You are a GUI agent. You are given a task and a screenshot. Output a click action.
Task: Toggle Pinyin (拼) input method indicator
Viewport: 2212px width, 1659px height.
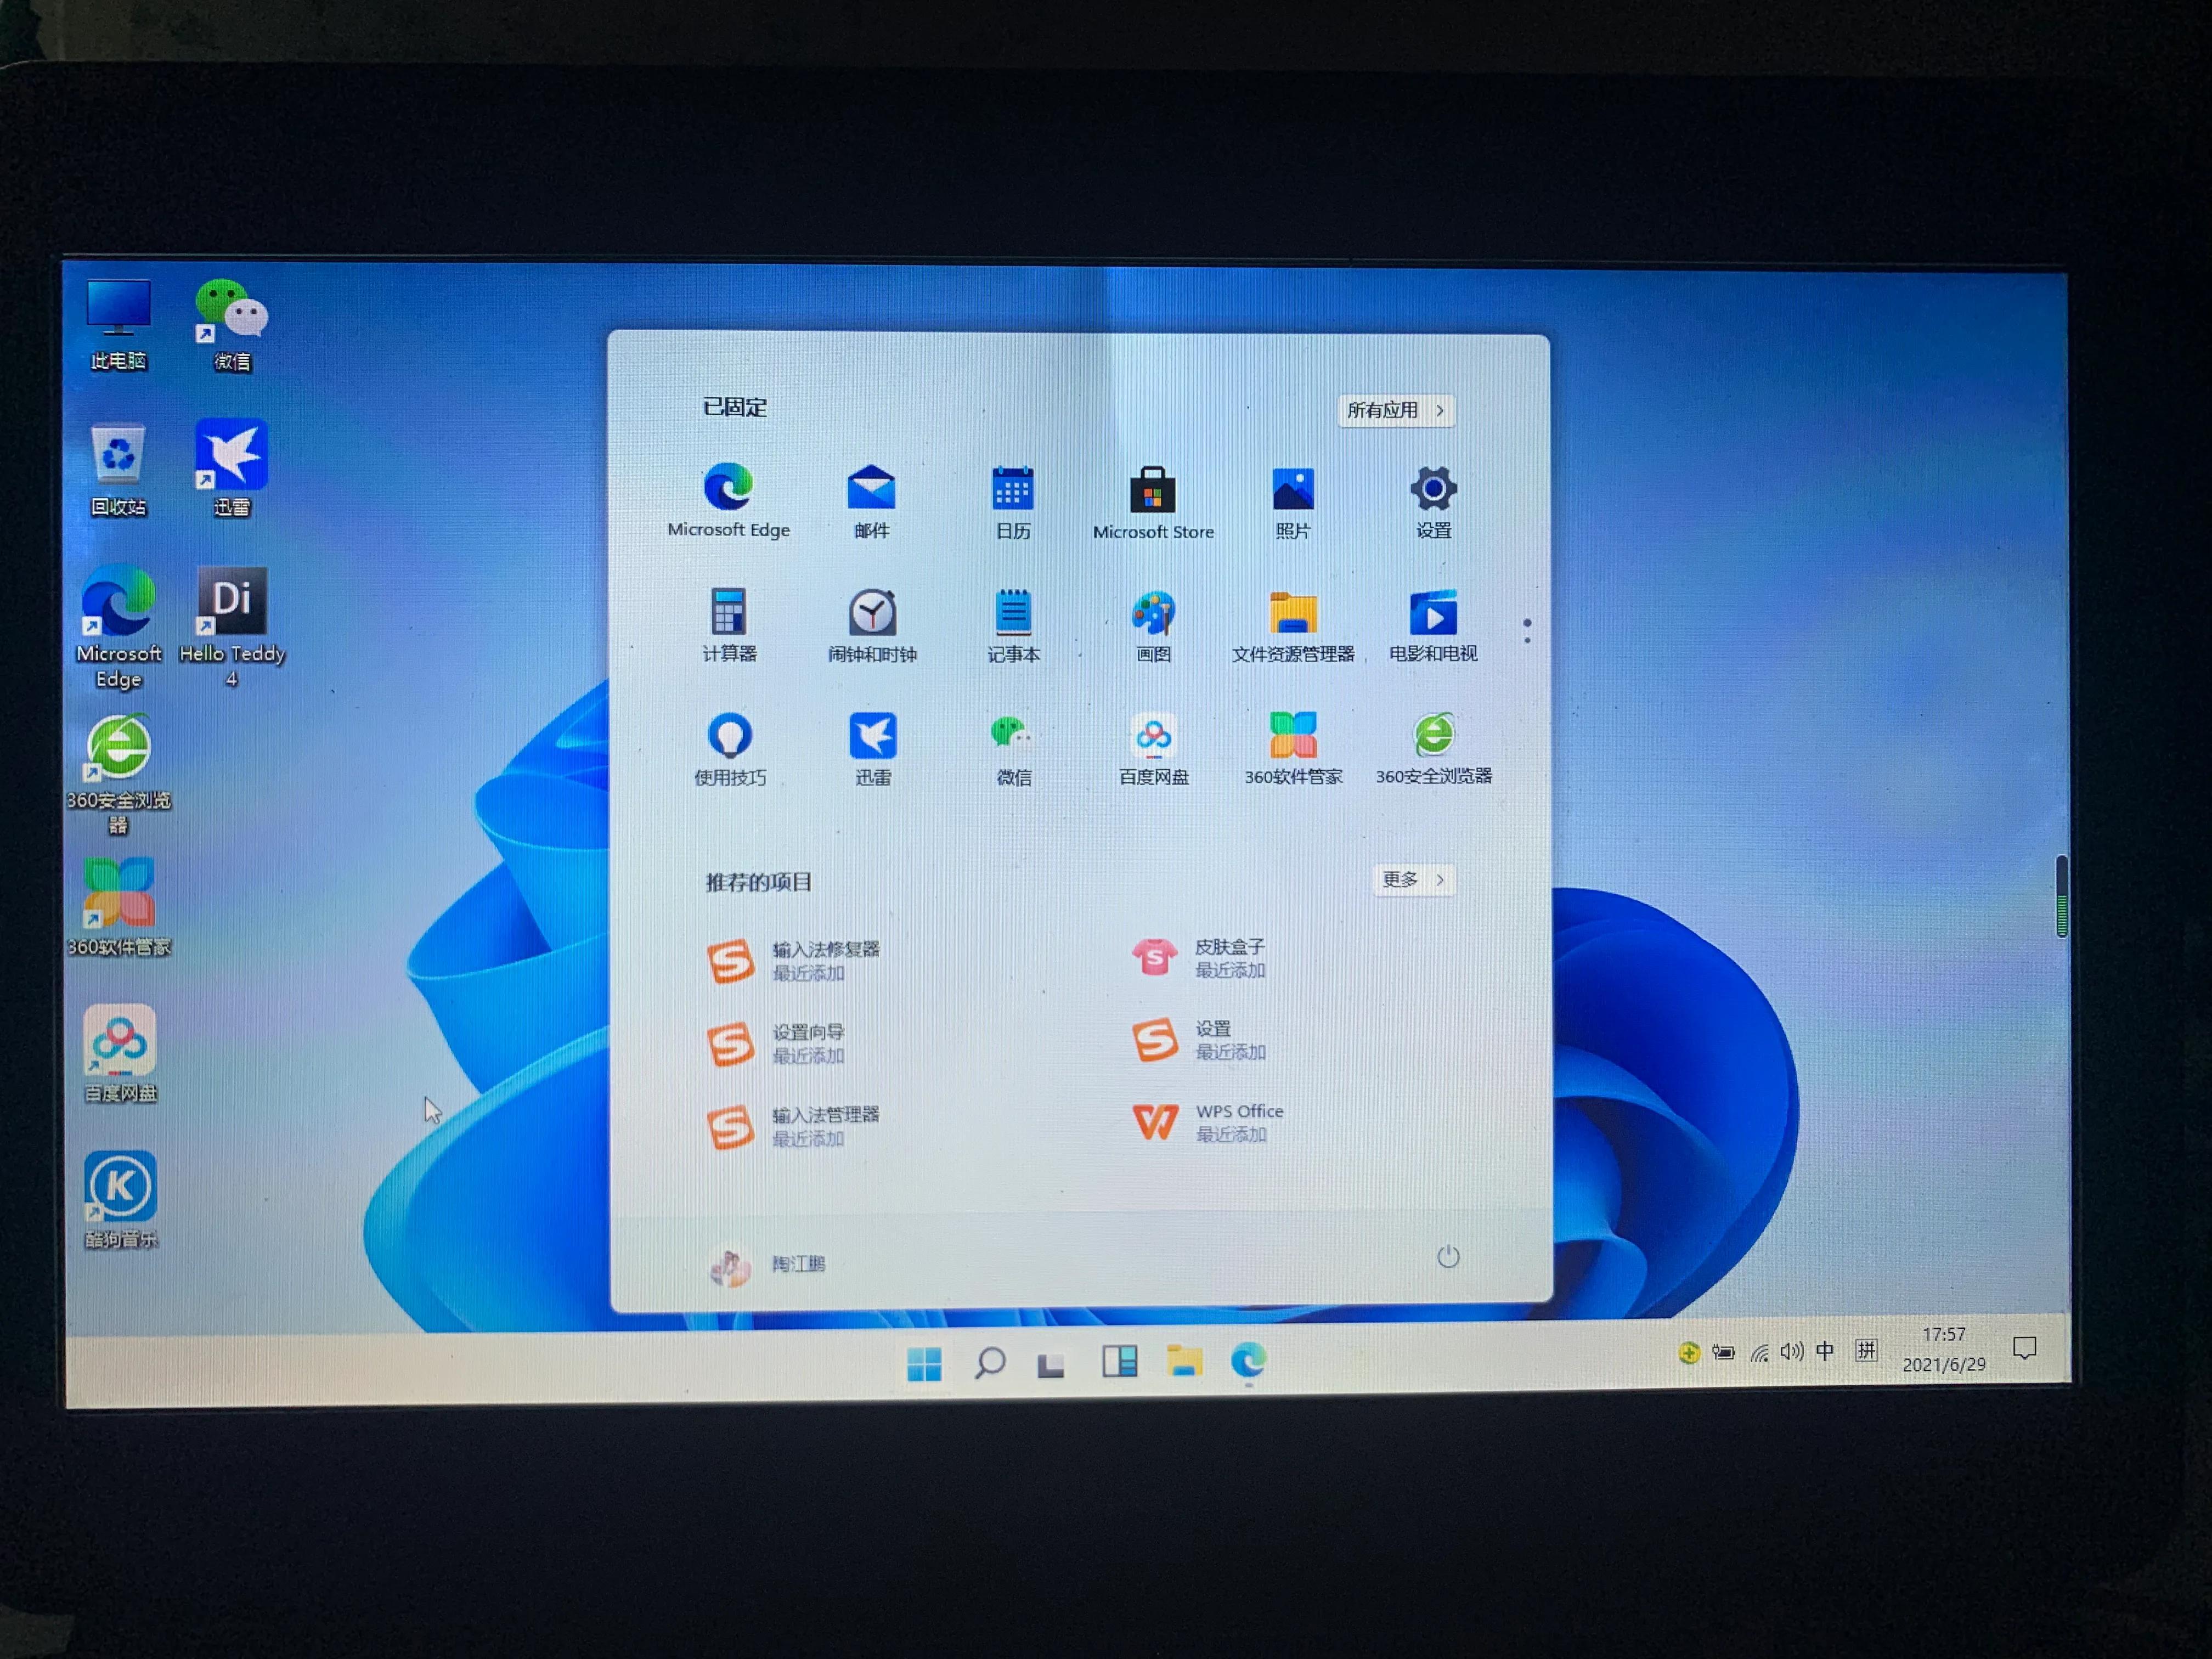coord(1866,1351)
